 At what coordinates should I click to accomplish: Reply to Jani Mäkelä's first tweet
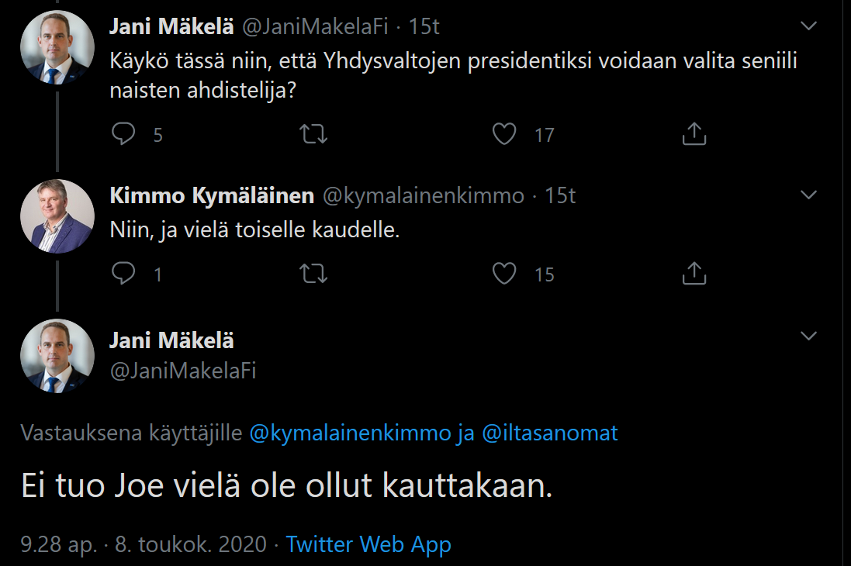point(124,135)
